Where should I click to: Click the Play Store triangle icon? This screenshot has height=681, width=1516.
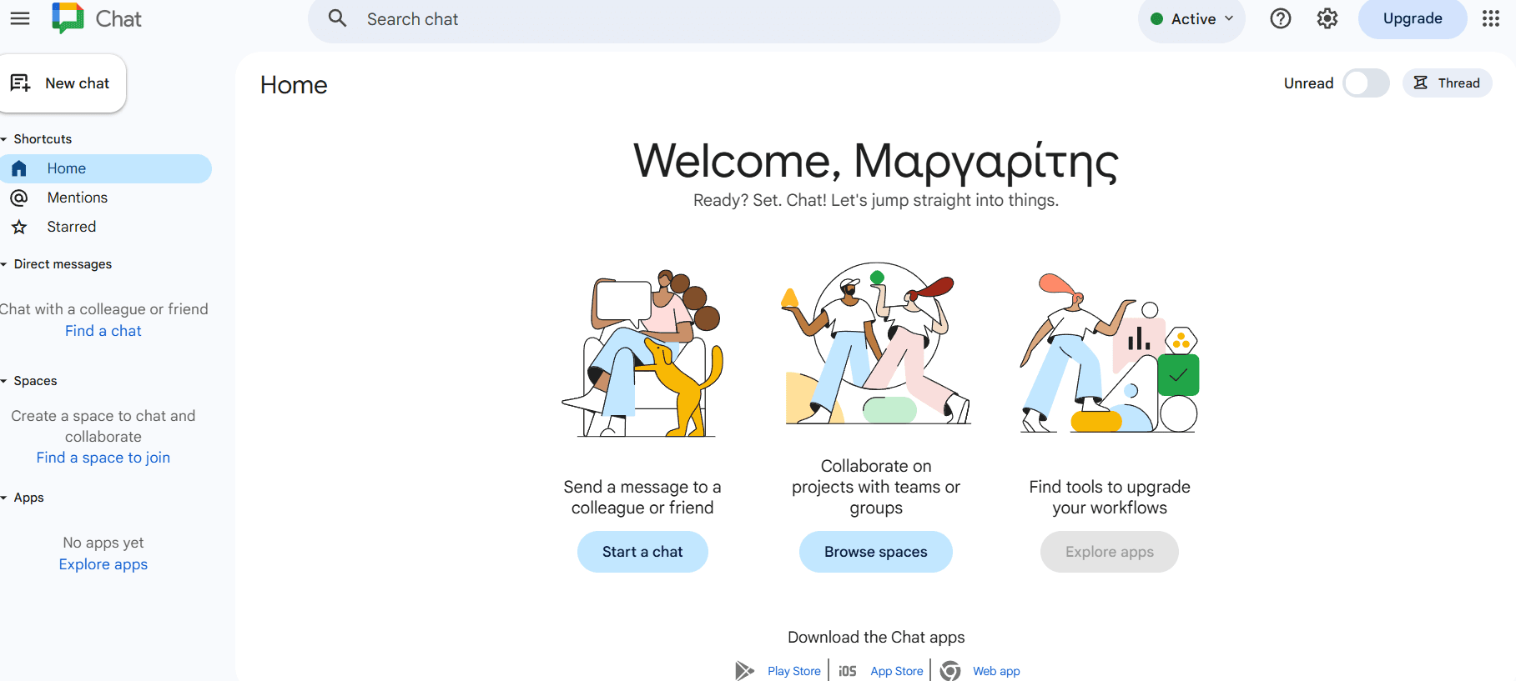[744, 670]
